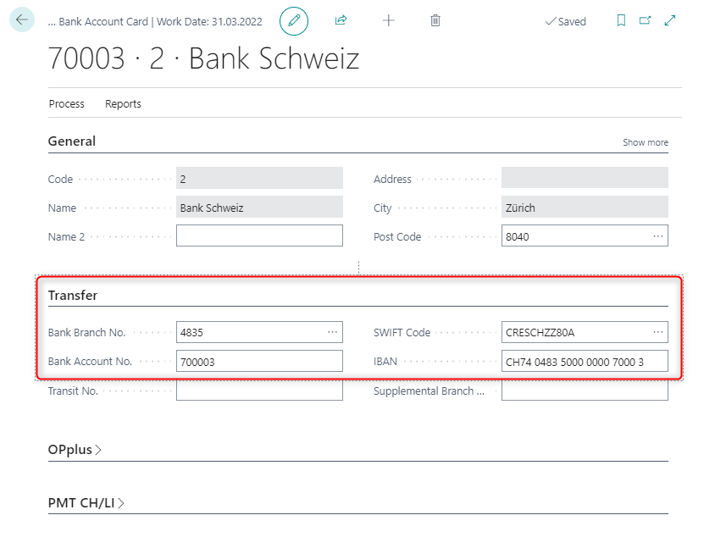Click the plus icon to add new
Viewport: 704px width, 543px height.
click(389, 20)
